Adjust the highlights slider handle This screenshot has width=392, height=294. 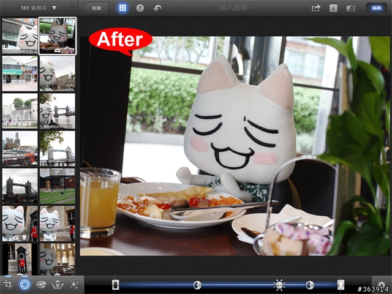[341, 284]
